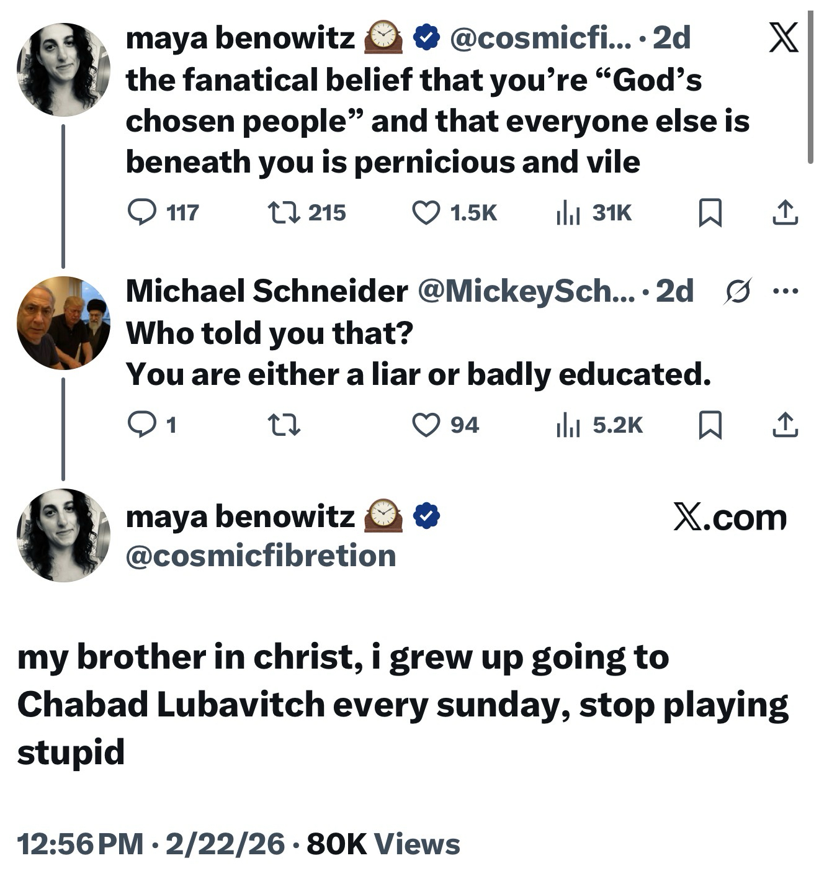Like Michael Schneider's reply with 94 likes
Viewport: 819px width, 894px height.
(426, 425)
